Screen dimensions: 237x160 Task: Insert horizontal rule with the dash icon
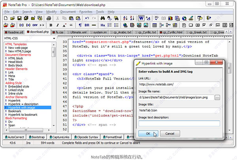(94, 25)
